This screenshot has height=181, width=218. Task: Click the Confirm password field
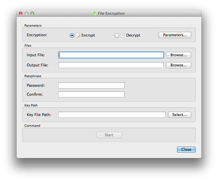91,94
